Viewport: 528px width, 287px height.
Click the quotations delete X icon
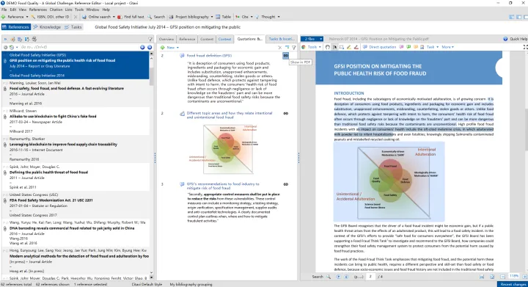279,48
